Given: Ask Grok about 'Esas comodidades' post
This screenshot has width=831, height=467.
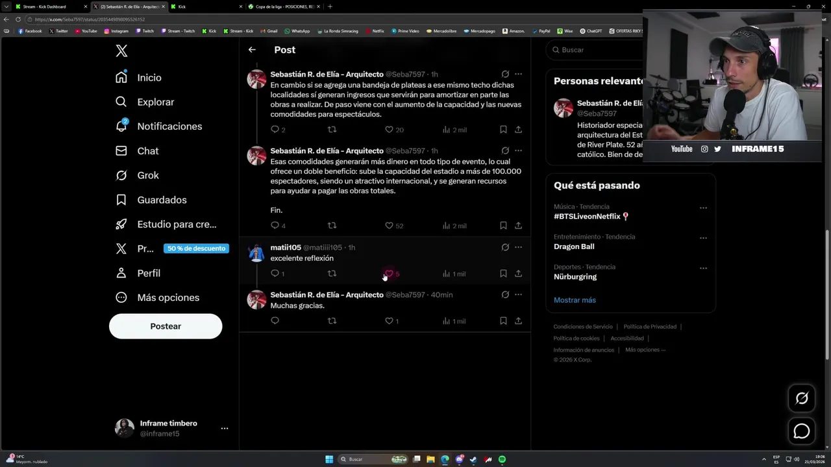Looking at the screenshot, I should tap(505, 150).
